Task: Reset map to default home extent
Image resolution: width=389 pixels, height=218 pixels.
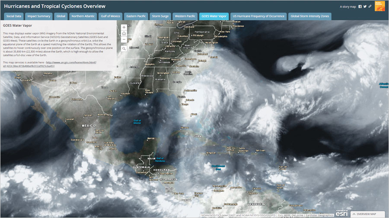Action: pyautogui.click(x=124, y=33)
